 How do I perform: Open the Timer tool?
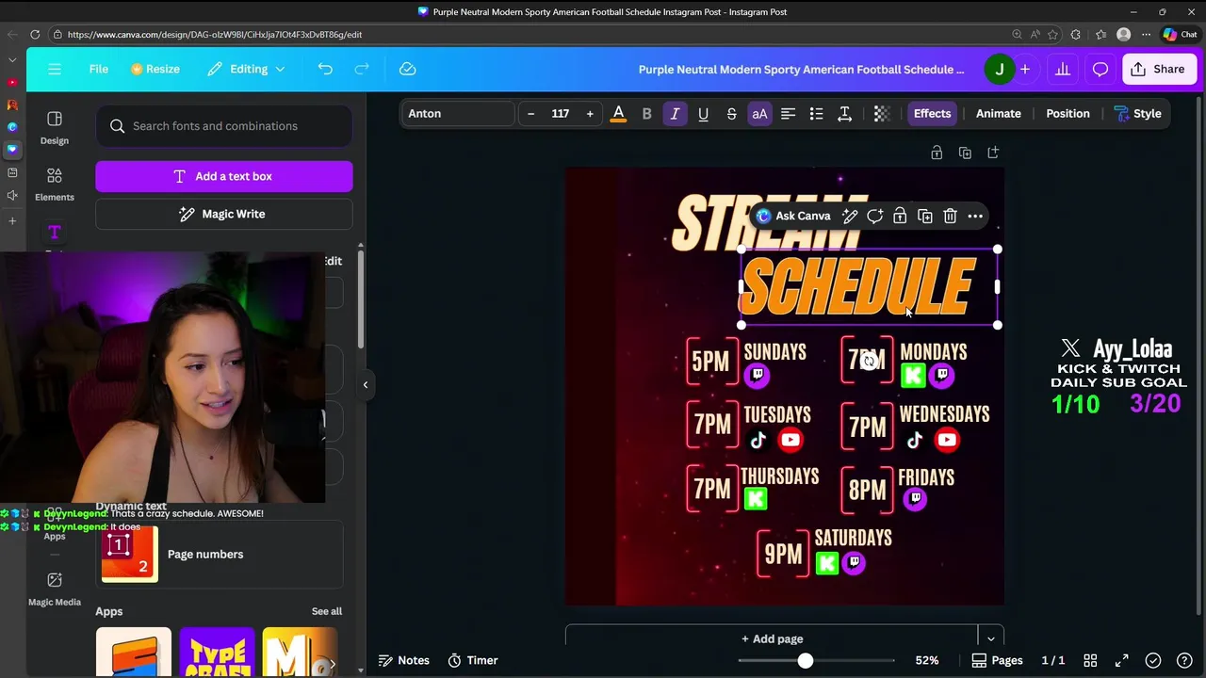(x=472, y=660)
